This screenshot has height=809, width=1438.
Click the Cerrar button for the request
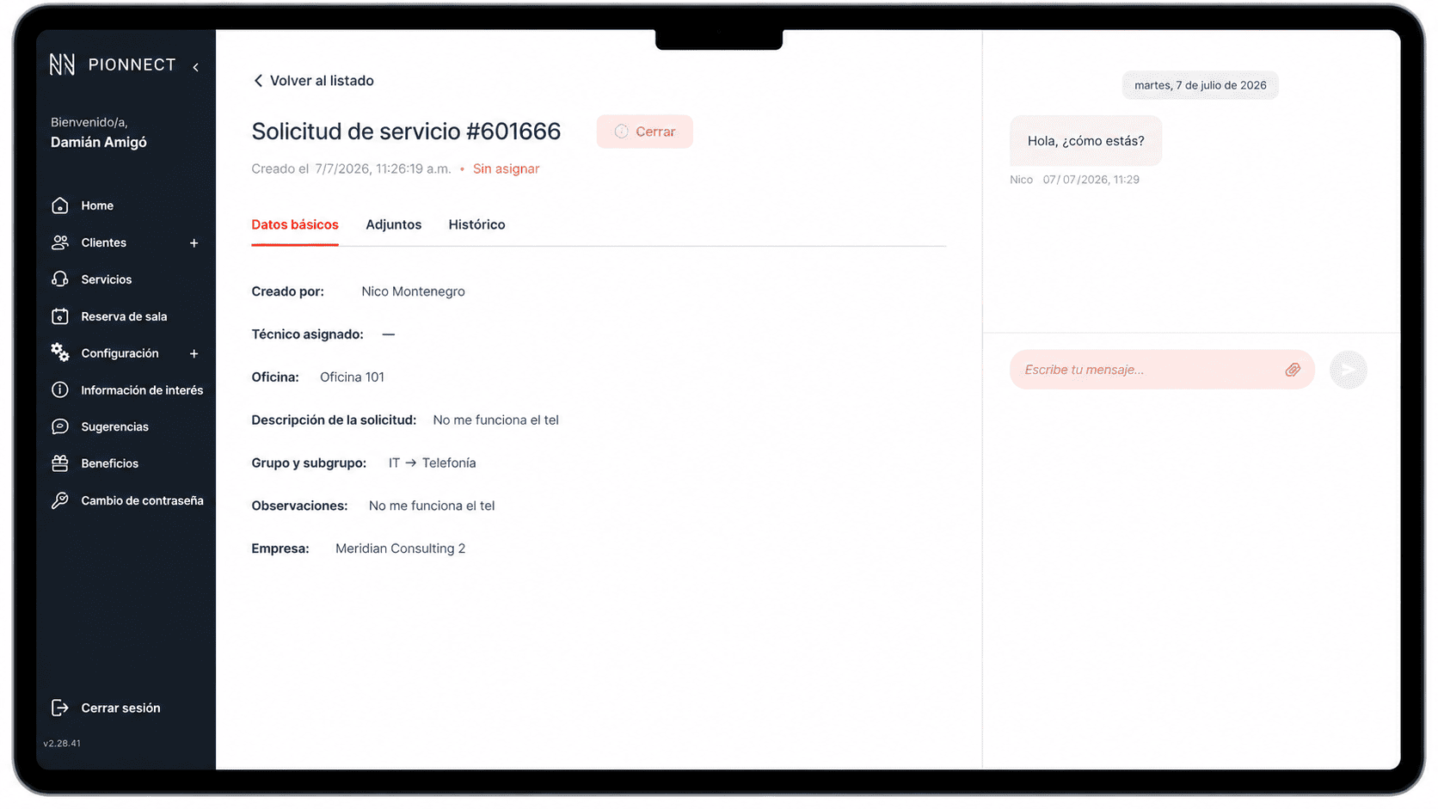point(644,132)
